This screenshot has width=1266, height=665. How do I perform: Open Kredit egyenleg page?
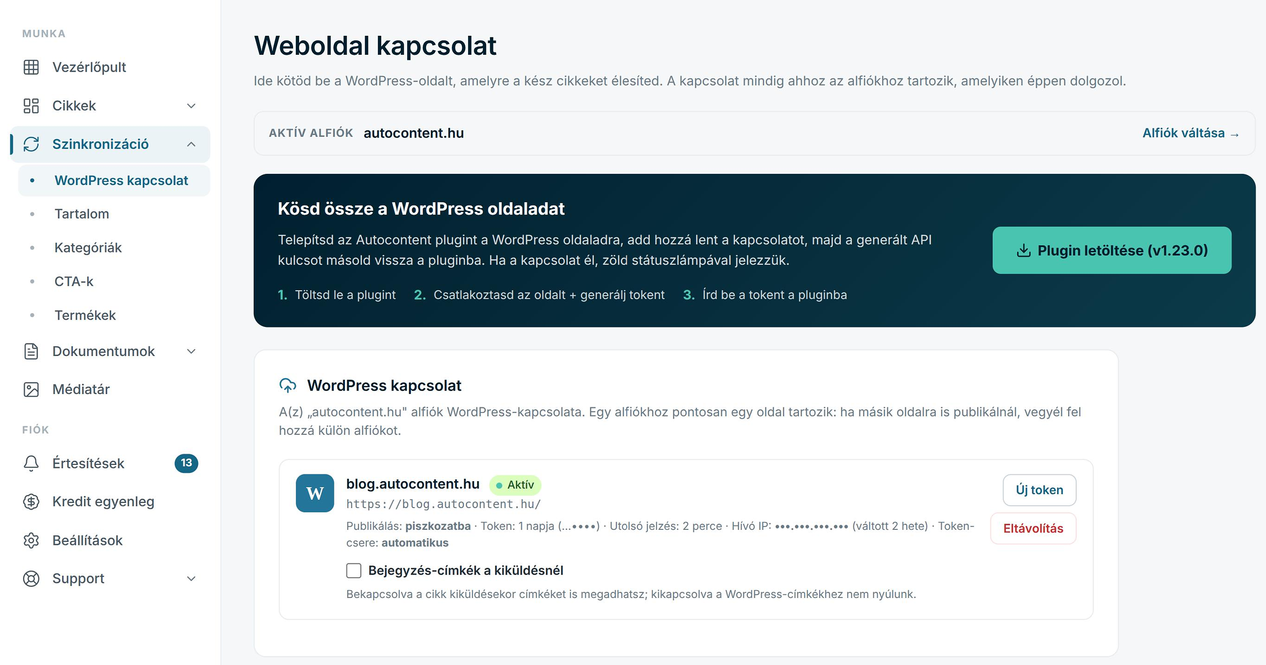pos(110,502)
